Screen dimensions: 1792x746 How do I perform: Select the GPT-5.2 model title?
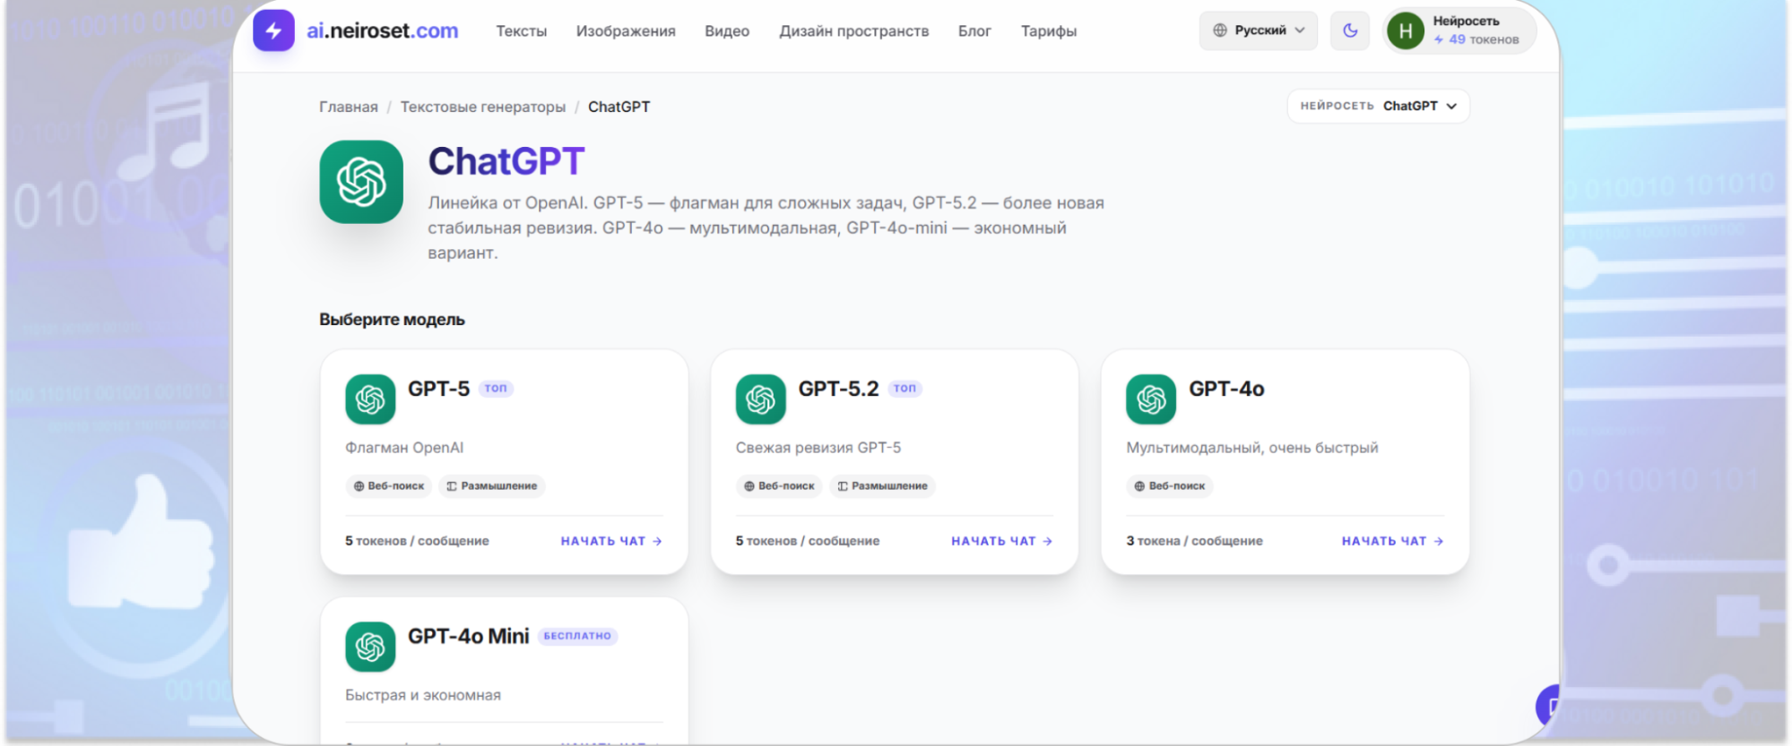(838, 389)
